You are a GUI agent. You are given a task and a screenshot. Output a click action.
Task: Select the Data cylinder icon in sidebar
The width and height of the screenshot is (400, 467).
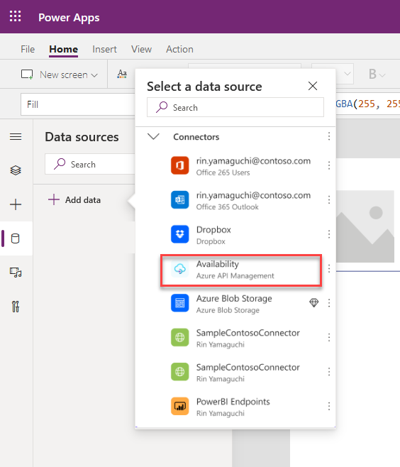[x=15, y=238]
